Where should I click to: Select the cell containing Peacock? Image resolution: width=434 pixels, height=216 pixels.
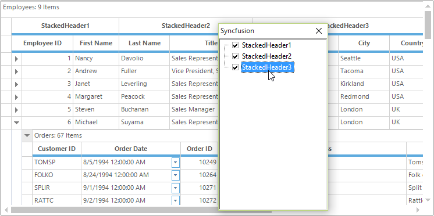click(144, 96)
